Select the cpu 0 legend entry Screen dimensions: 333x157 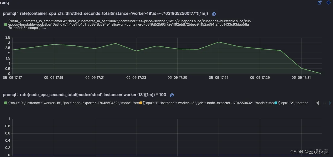pyautogui.click(x=74, y=103)
